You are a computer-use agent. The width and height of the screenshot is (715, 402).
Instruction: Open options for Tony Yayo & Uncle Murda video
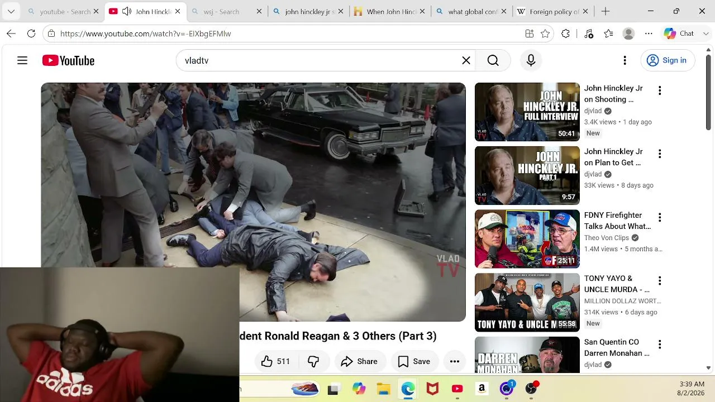click(x=660, y=280)
